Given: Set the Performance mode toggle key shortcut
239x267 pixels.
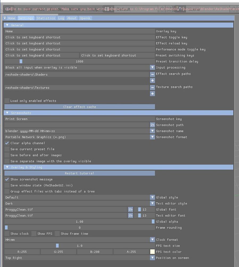Looking at the screenshot, I should 80,49.
